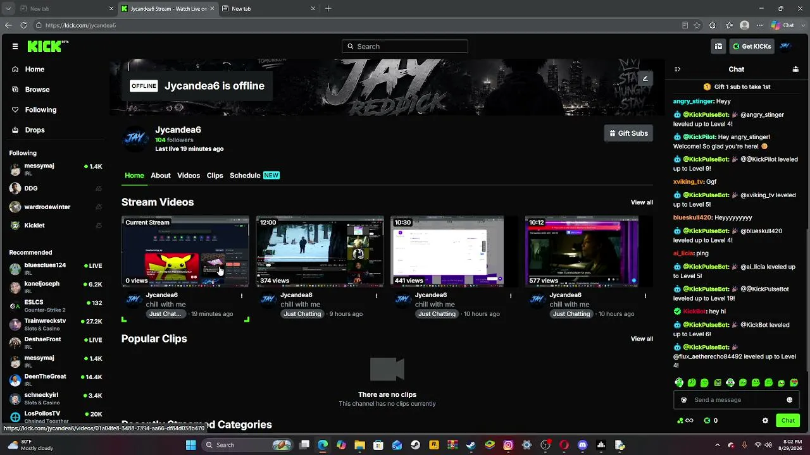Open options menu for the Current Stream video

(242, 296)
